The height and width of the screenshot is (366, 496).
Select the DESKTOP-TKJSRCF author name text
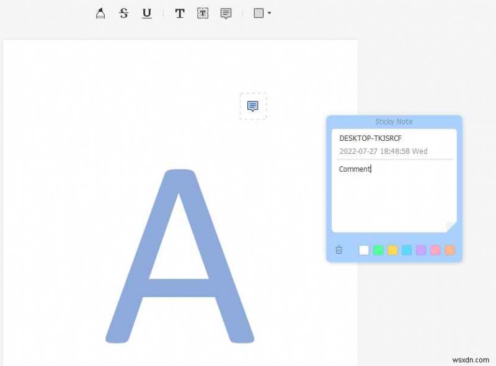click(370, 138)
